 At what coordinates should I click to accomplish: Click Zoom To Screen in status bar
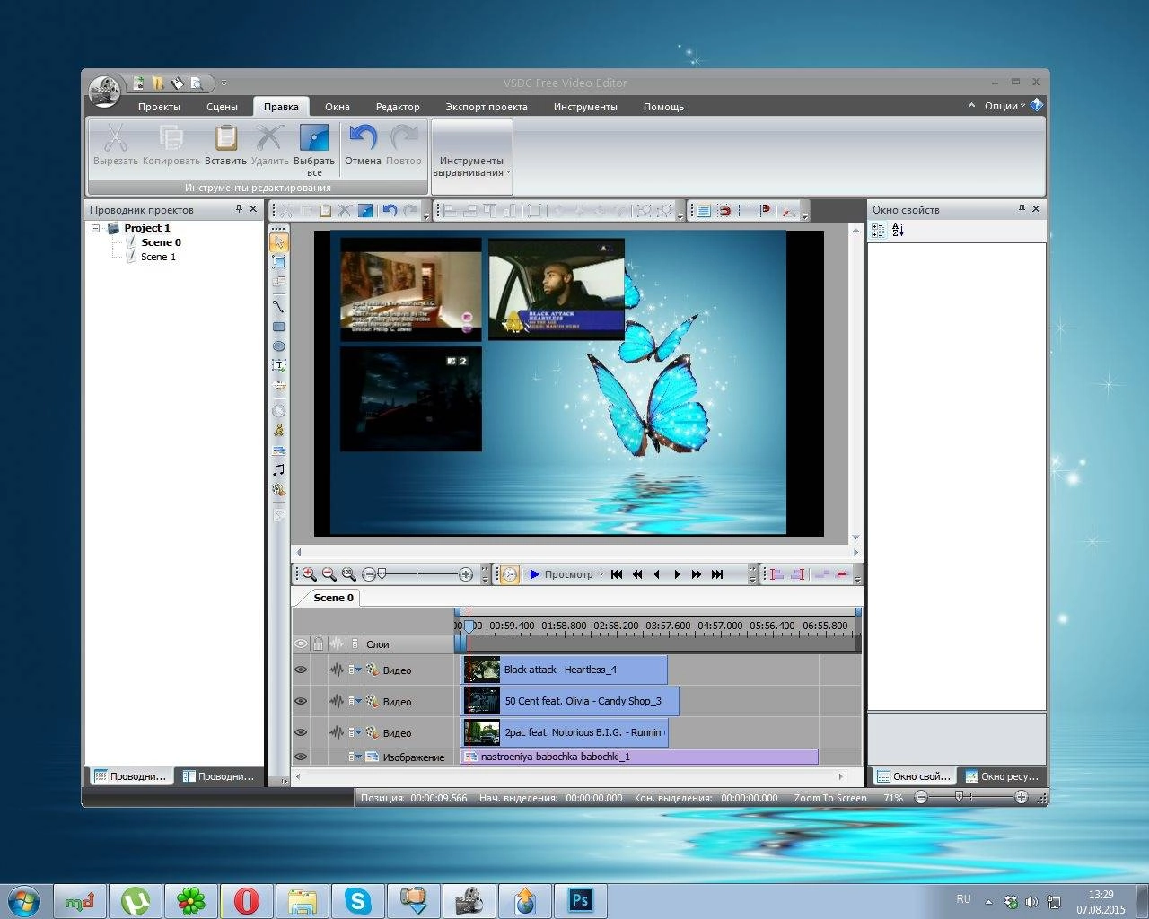click(x=830, y=798)
